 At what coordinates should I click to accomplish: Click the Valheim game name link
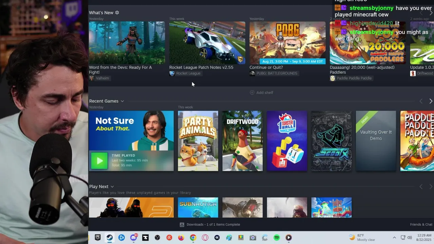[x=102, y=78]
